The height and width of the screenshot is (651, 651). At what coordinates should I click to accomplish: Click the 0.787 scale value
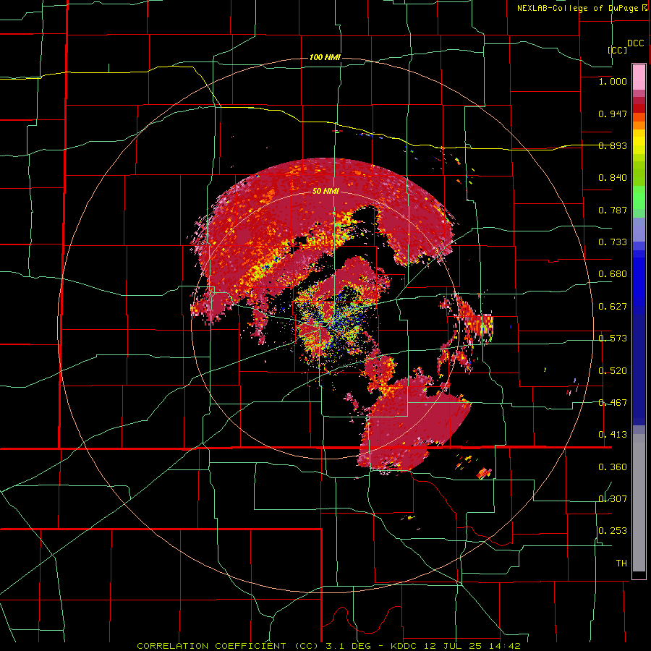tap(613, 210)
